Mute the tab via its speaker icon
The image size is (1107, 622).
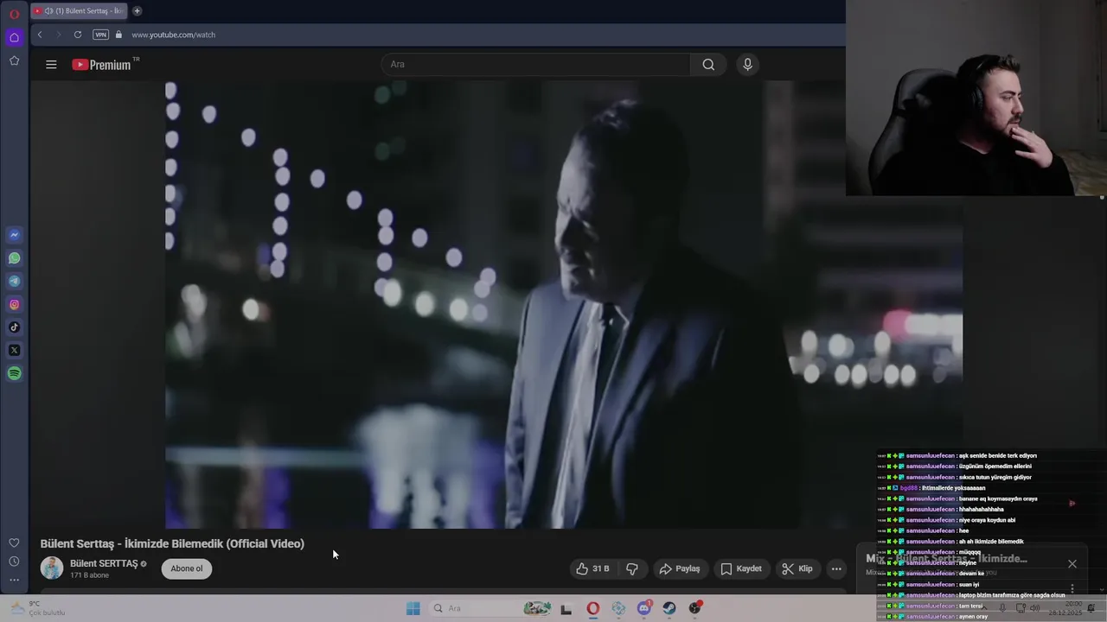(x=48, y=11)
